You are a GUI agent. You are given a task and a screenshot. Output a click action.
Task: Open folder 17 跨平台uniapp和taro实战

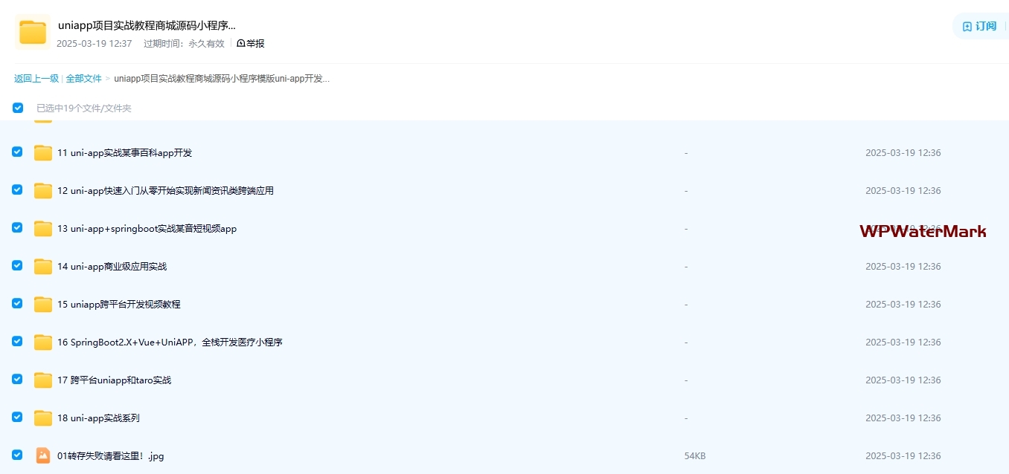tap(114, 380)
